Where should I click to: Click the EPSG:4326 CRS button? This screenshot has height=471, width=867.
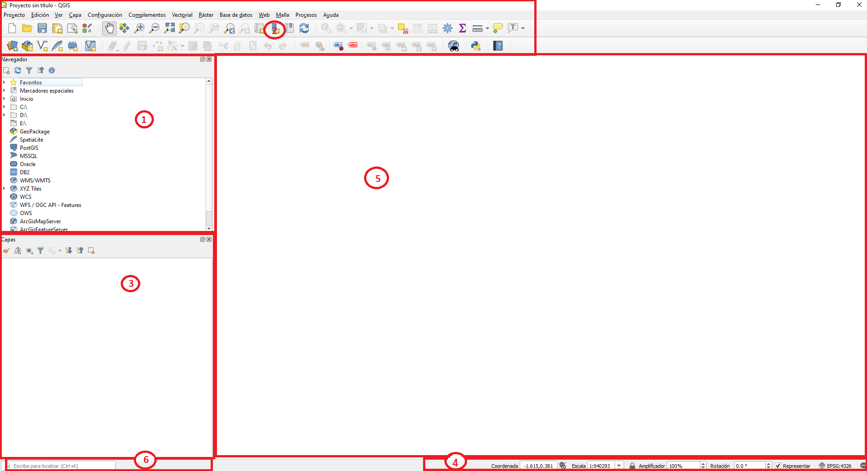click(x=835, y=466)
